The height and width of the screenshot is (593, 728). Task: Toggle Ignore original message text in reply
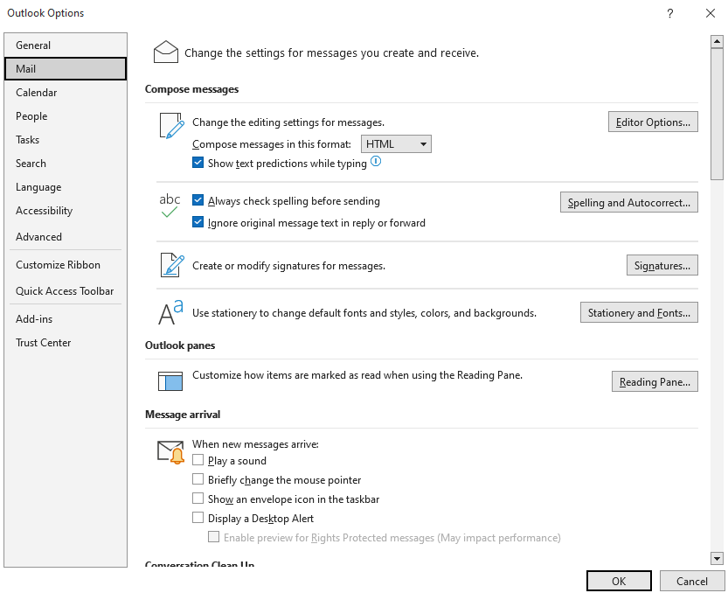click(198, 222)
